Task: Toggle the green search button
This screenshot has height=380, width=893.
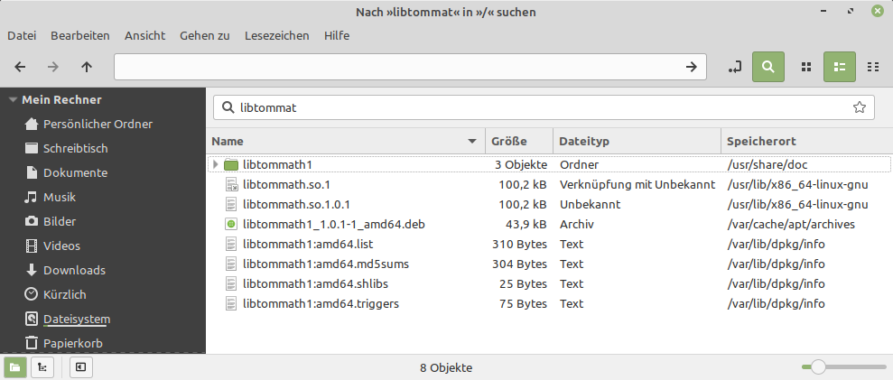Action: tap(767, 67)
